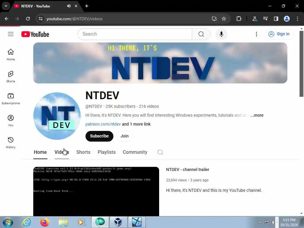Click the YouTube search field
The width and height of the screenshot is (304, 228).
[x=135, y=34]
